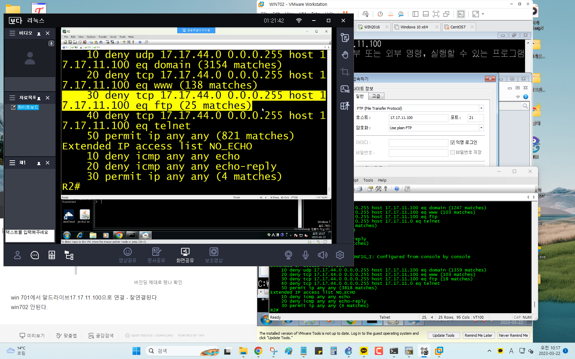Image resolution: width=575 pixels, height=359 pixels.
Task: Click the blue help icon in SecureCRT toolbar
Action: tap(397, 189)
